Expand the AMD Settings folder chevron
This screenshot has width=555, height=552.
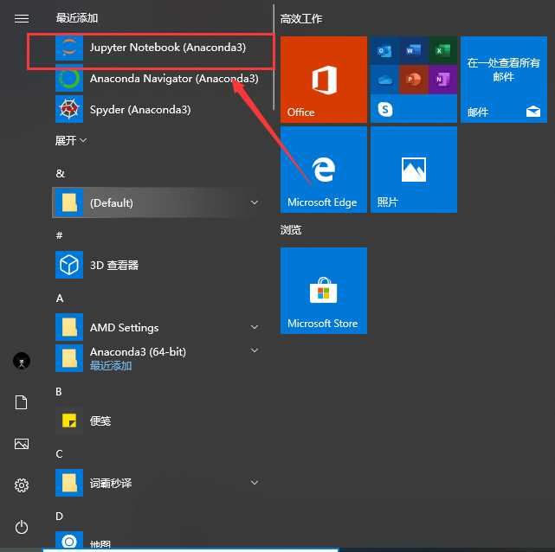tap(255, 327)
